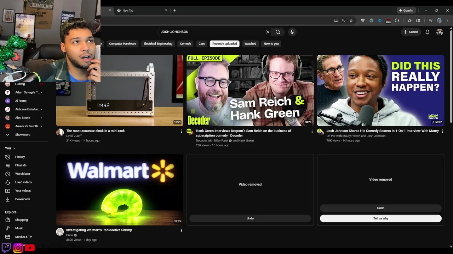453x254 pixels.
Task: Open the bookmarks star list icon
Action: point(409,20)
